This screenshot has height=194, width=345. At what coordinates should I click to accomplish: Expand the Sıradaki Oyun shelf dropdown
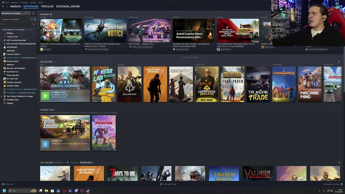[56, 110]
